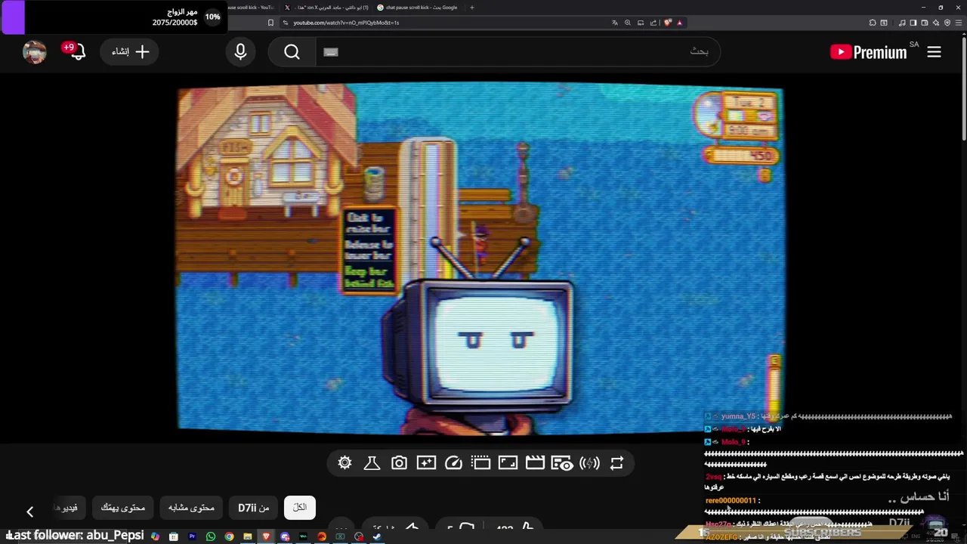Open Premiere Pro from taskbar
This screenshot has width=967, height=544.
coord(192,536)
